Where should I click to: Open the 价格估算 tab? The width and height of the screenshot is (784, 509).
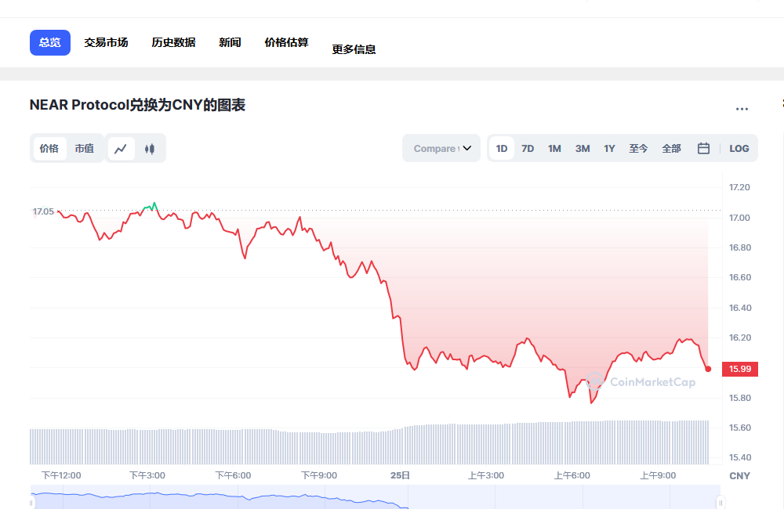point(286,42)
